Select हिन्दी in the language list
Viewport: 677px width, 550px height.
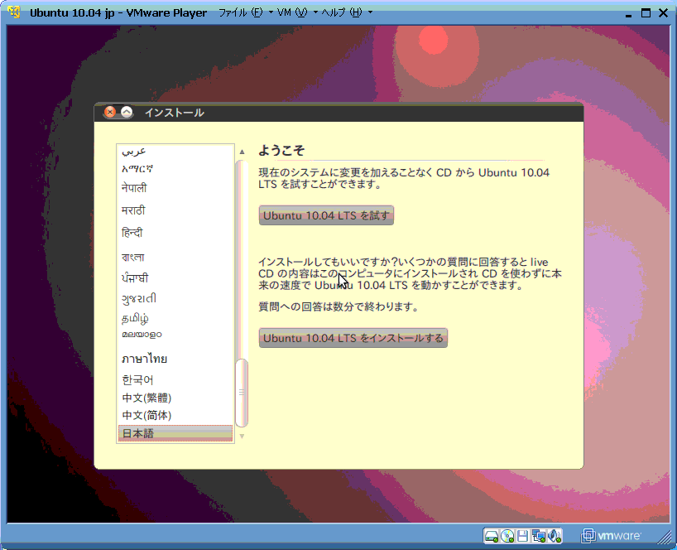point(175,233)
